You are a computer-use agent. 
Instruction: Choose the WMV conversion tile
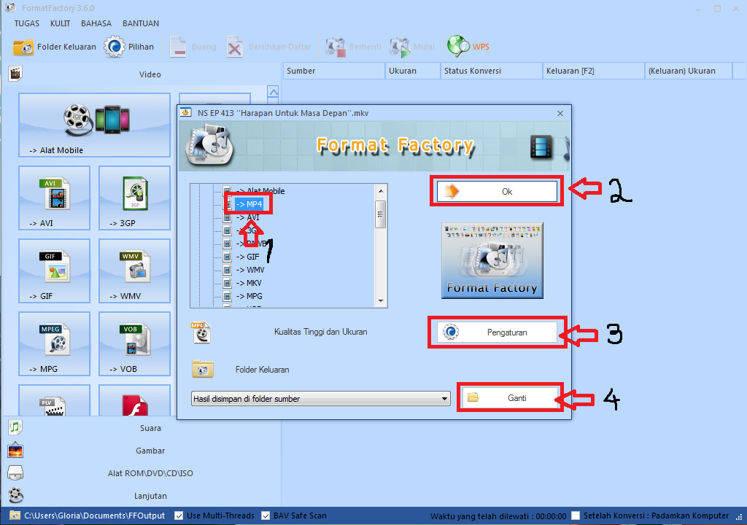click(134, 271)
